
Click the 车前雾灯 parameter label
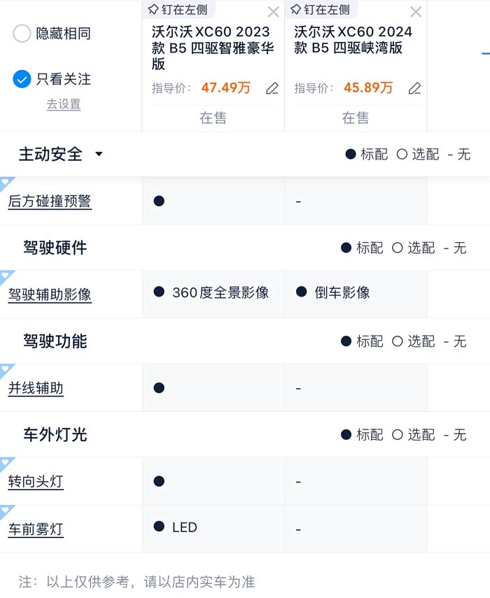[36, 529]
